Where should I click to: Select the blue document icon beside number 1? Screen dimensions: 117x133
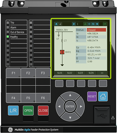tap(74, 24)
